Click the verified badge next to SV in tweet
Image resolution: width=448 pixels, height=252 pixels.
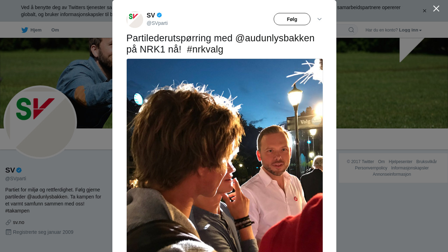pyautogui.click(x=159, y=15)
